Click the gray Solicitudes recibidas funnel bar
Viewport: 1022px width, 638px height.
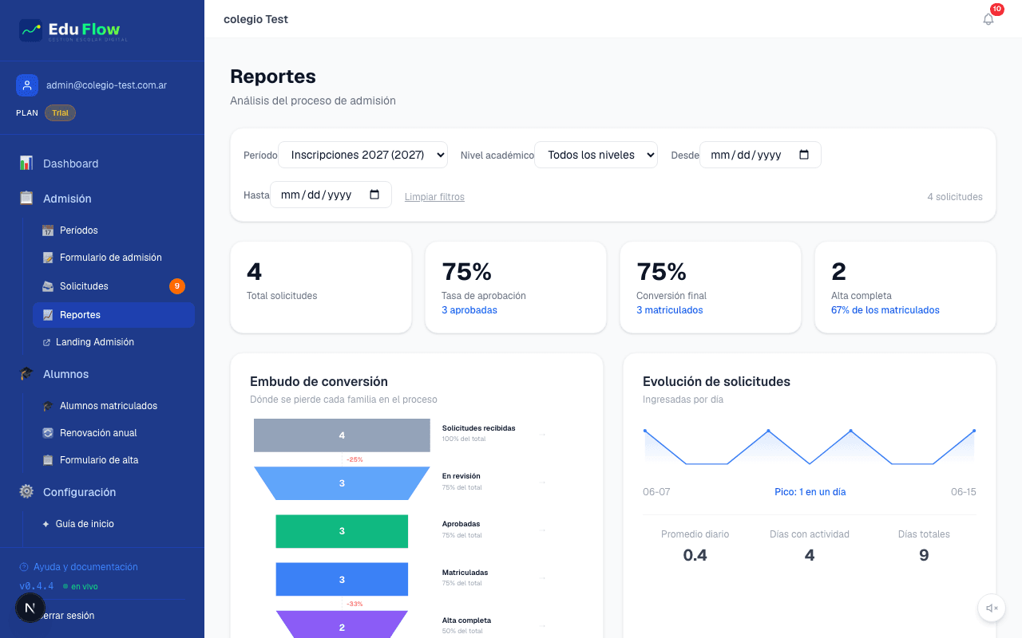coord(342,435)
